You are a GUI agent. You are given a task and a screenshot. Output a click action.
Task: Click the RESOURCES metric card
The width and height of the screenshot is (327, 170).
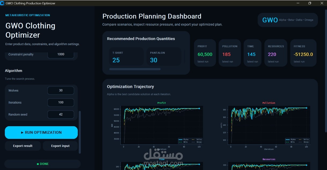point(276,53)
